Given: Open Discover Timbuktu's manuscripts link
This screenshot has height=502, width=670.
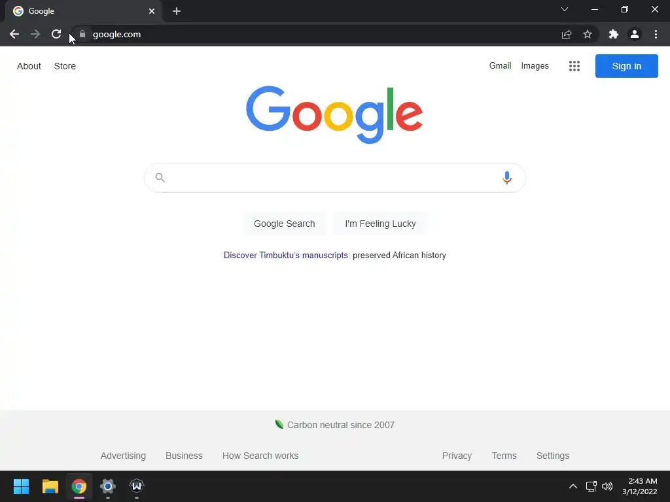Looking at the screenshot, I should click(286, 256).
